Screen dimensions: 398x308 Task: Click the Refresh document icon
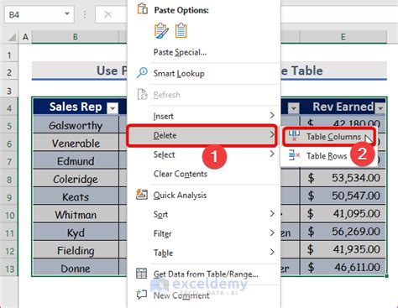142,94
